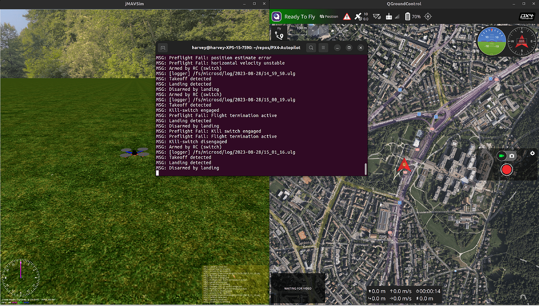The image size is (539, 306).
Task: Click the Plan waypoint route icon
Action: tap(278, 35)
